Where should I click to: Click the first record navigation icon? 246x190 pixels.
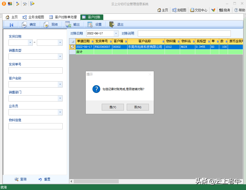tap(11, 25)
